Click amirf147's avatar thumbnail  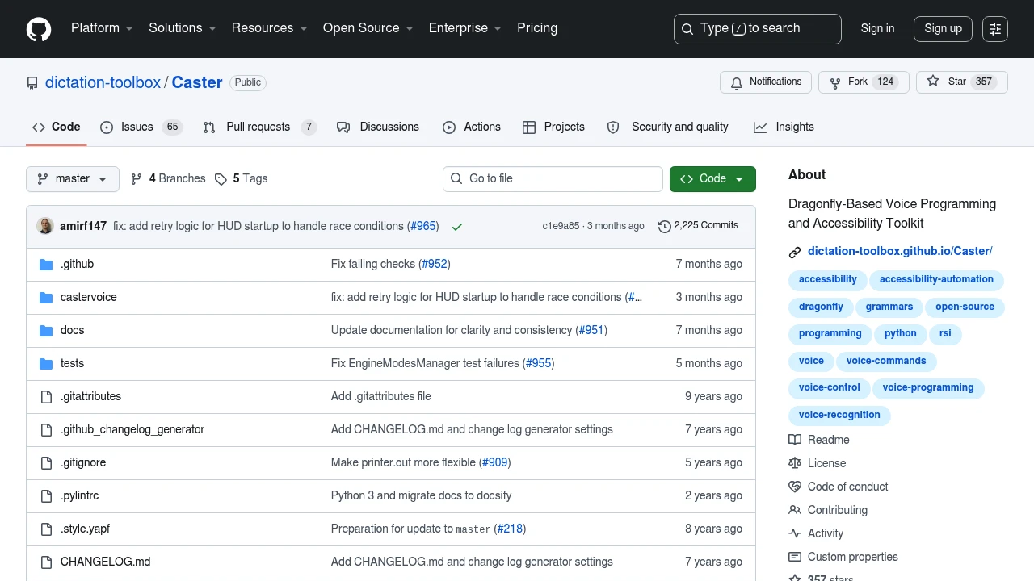(45, 226)
